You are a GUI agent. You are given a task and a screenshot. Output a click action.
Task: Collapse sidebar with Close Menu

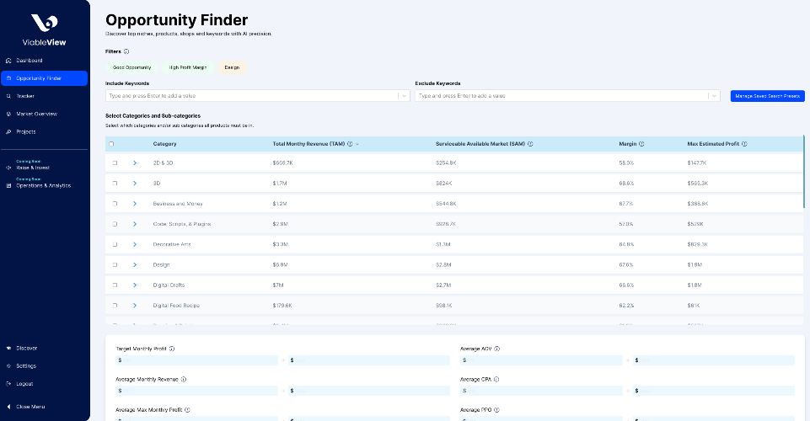30,407
